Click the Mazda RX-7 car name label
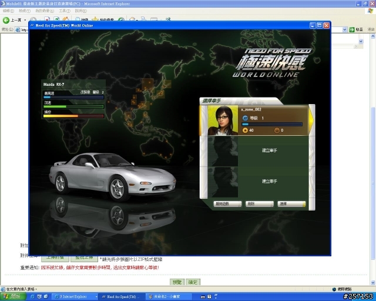 pos(53,85)
